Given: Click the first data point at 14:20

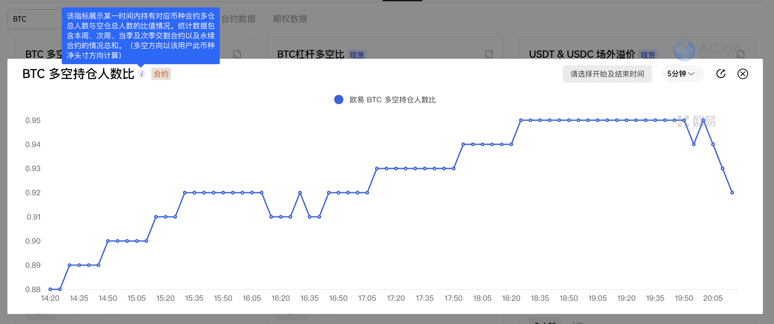Looking at the screenshot, I should click(50, 289).
